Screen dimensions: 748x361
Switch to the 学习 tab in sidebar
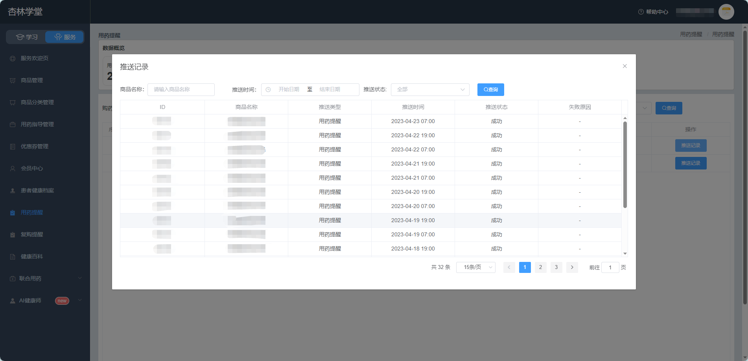[27, 37]
